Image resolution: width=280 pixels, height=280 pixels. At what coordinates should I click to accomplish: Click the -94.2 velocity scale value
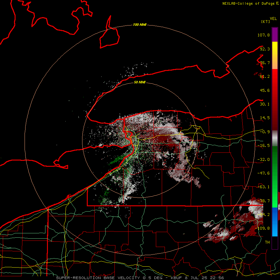tap(264, 215)
